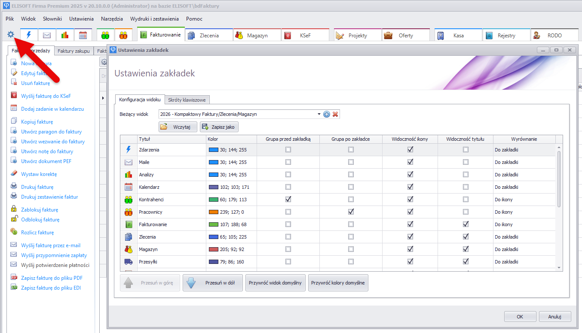Click the gear settings icon in toolbar
This screenshot has height=333, width=582.
coord(11,35)
